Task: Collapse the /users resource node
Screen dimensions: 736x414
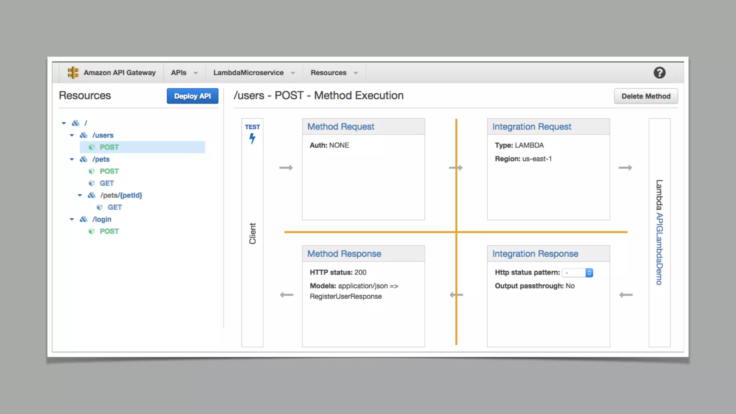Action: pos(72,135)
